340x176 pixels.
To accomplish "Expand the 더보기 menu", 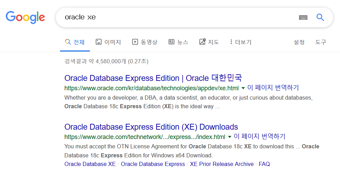I will click(x=241, y=42).
